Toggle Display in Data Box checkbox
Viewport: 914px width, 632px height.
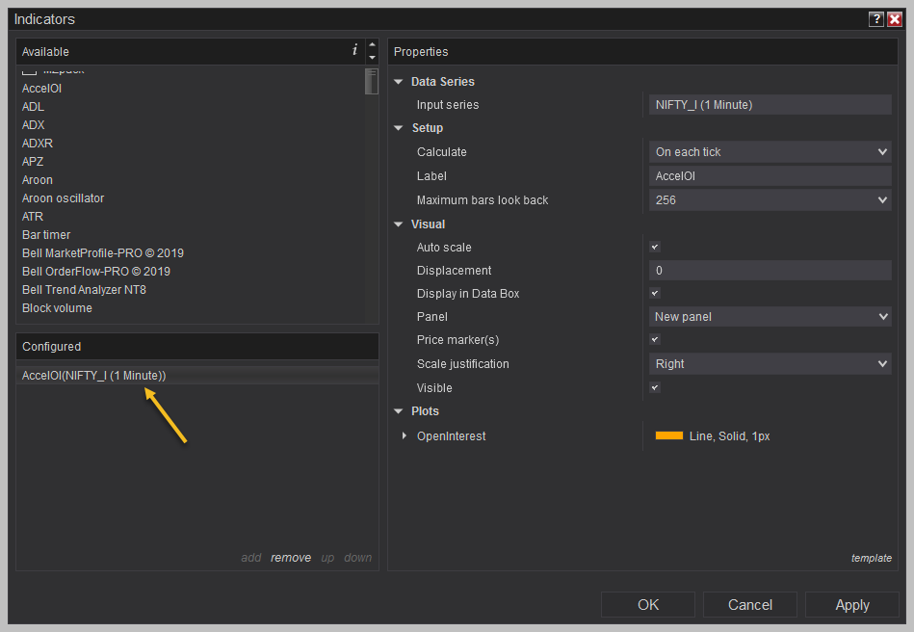click(x=655, y=293)
